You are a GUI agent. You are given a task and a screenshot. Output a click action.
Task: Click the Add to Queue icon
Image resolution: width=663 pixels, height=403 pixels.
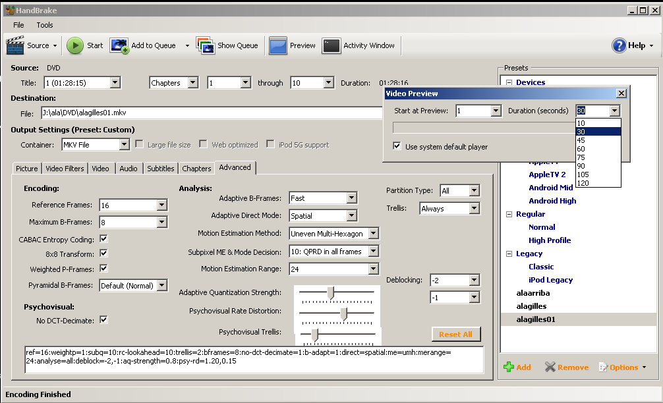(x=119, y=45)
